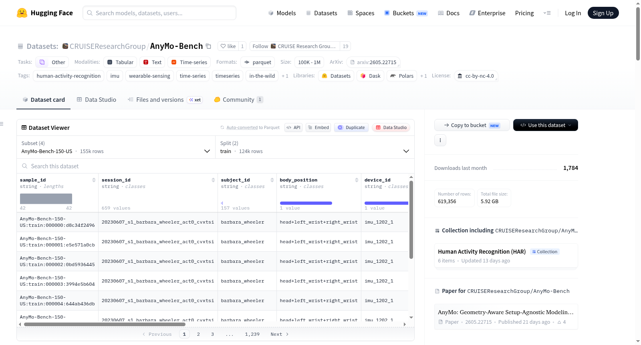Viewport: 641px width, 345px height.
Task: Click the Hugging Face logo icon
Action: (x=22, y=13)
